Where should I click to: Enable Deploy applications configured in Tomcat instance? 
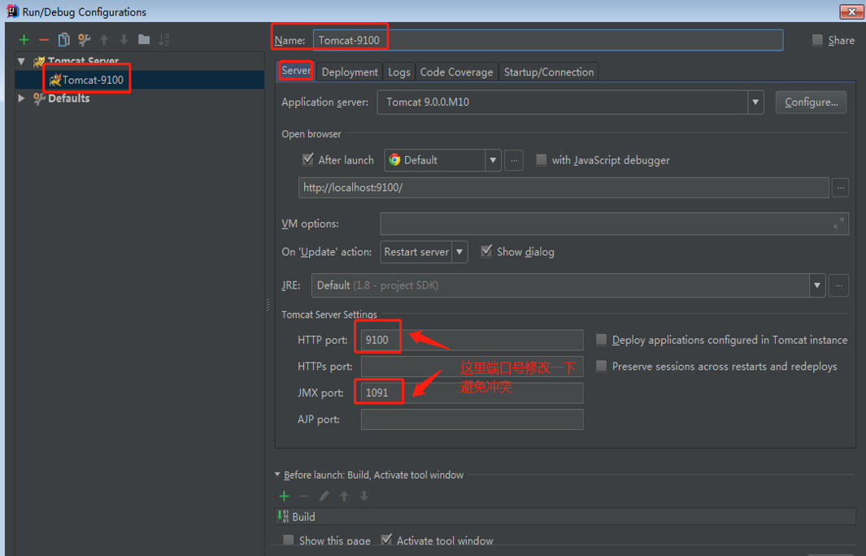tap(602, 340)
